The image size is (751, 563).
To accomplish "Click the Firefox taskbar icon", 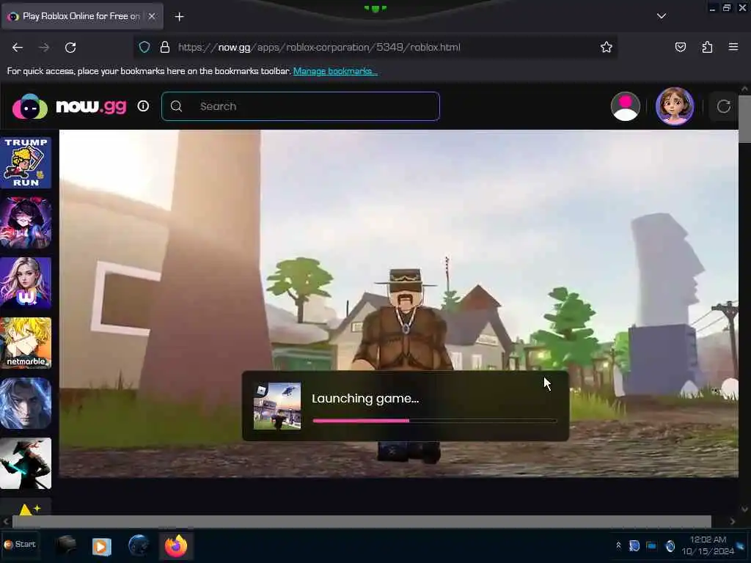I will click(176, 545).
